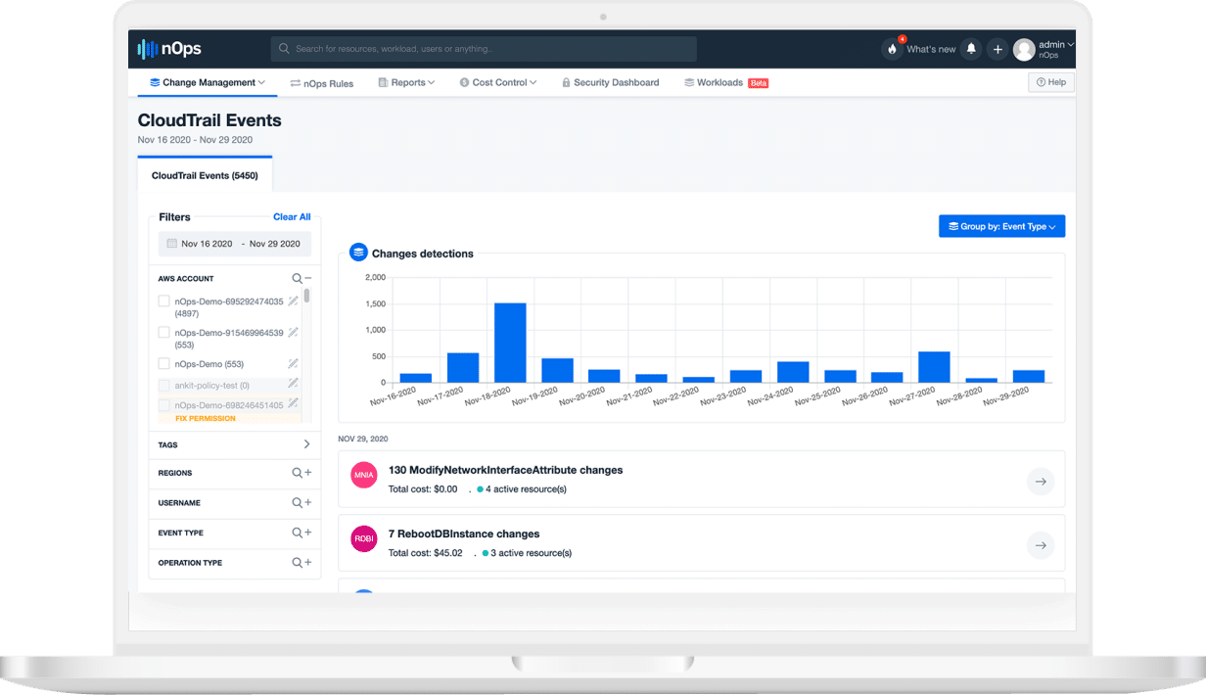The width and height of the screenshot is (1206, 695).
Task: Click Changes detections layers icon
Action: [358, 253]
